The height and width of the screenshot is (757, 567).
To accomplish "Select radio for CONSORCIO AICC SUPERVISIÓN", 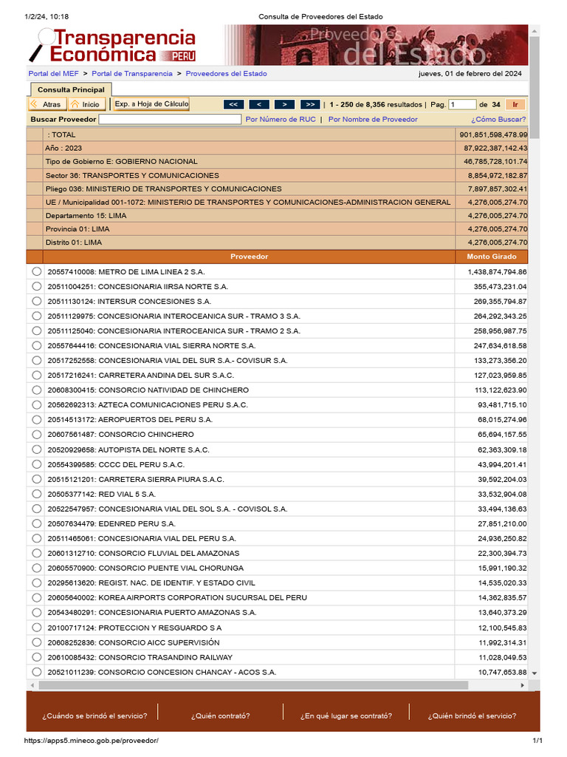I will 37,642.
